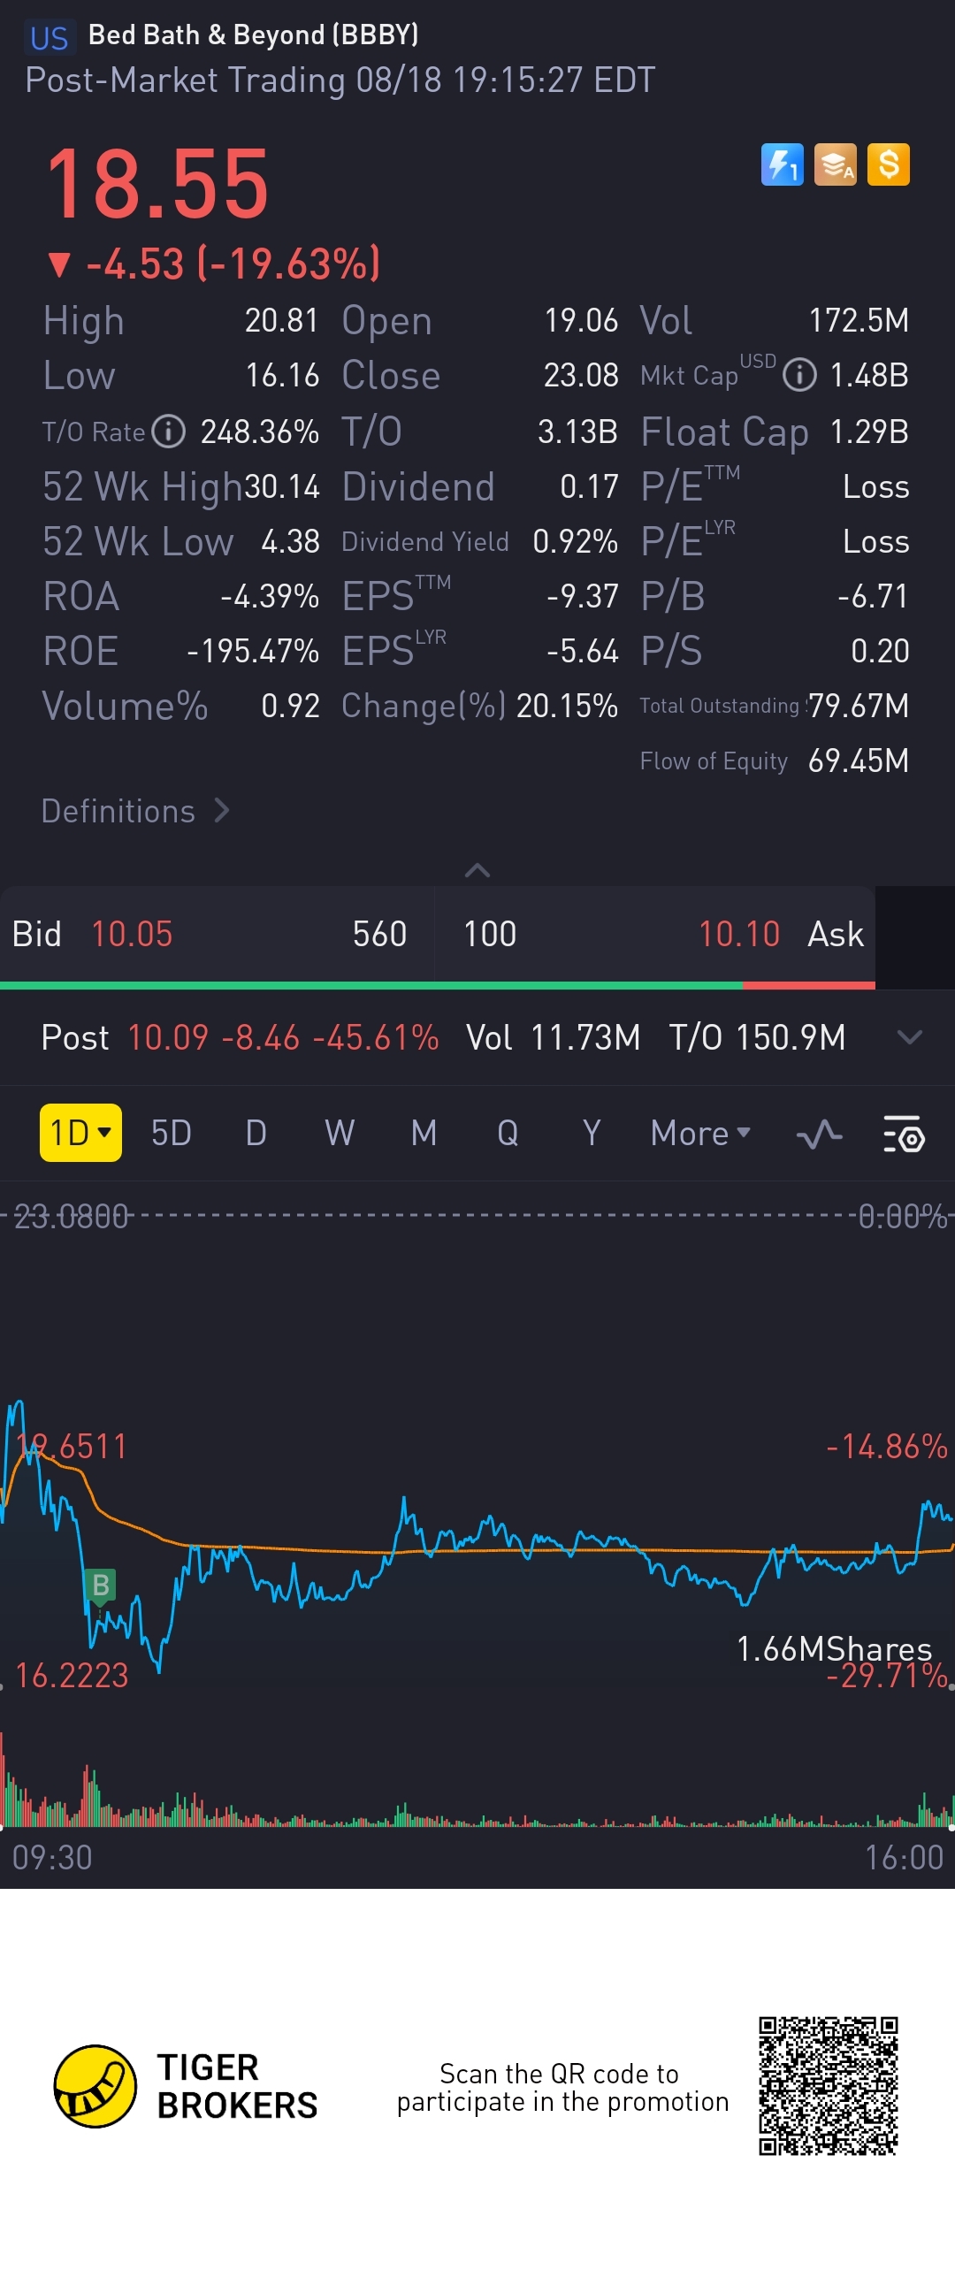Screen dimensions: 955x2285
Task: Tap the 1.66MShares volume label
Action: (834, 1648)
